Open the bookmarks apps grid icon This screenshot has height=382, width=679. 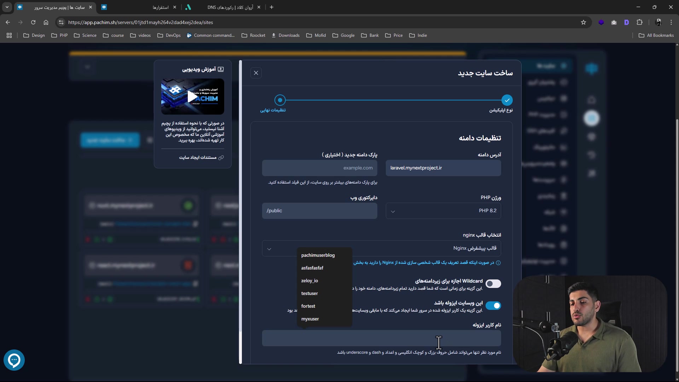tap(9, 35)
